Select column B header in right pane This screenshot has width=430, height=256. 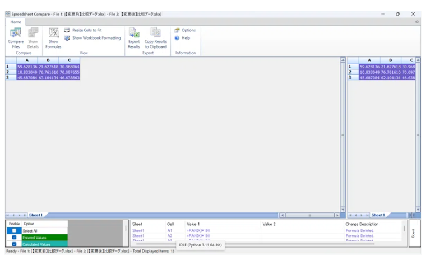coord(391,60)
